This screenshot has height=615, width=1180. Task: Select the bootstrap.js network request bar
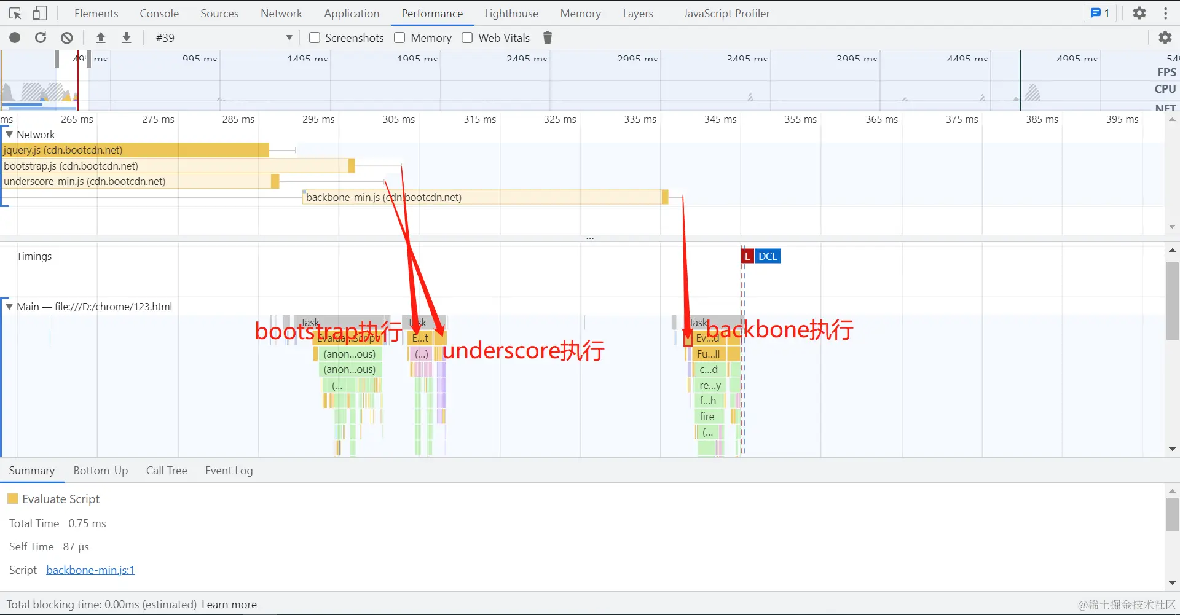pos(178,166)
